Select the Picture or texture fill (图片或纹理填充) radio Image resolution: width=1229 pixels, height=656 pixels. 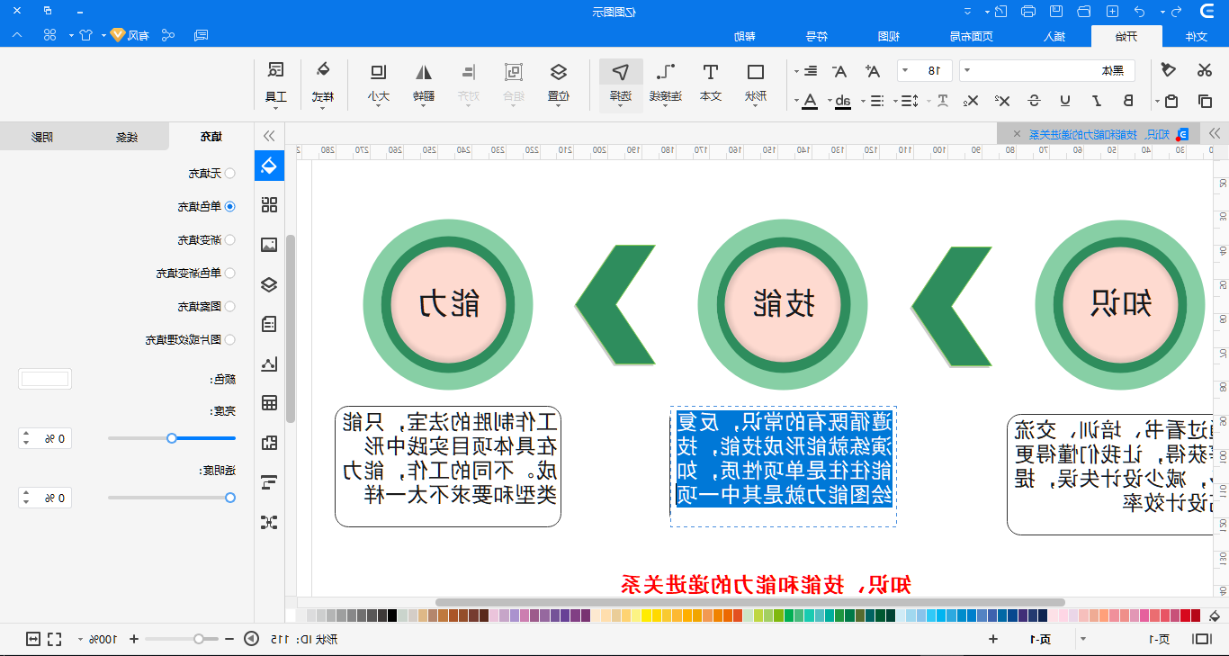(x=229, y=339)
